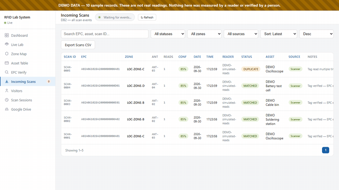Go to Live Lab
The image size is (339, 190).
click(27, 45)
